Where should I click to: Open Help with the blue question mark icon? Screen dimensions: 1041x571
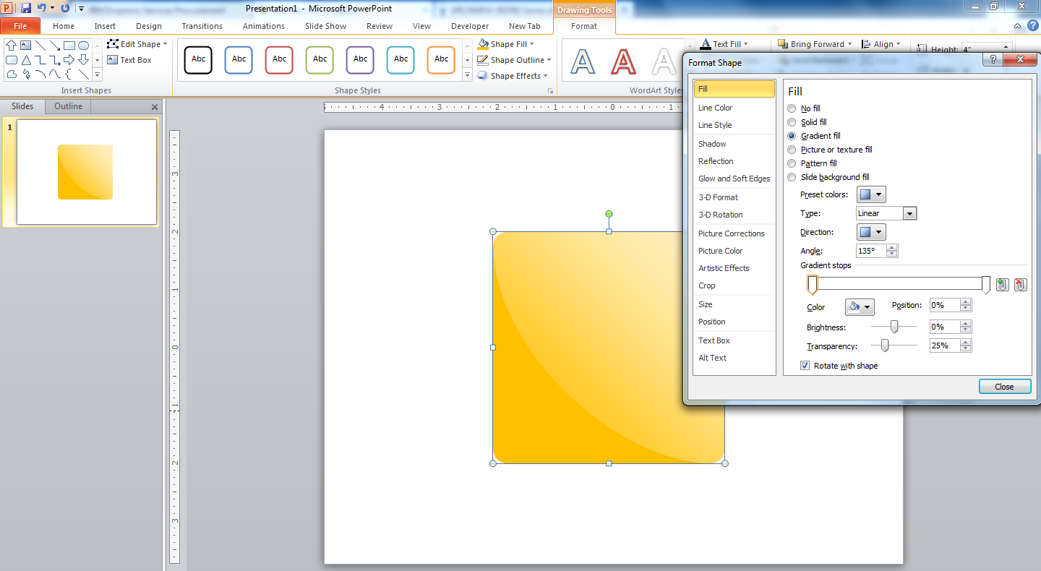coord(1032,26)
